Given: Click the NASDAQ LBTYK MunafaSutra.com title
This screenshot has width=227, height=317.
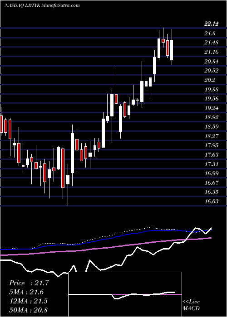Looking at the screenshot, I should point(42,5).
